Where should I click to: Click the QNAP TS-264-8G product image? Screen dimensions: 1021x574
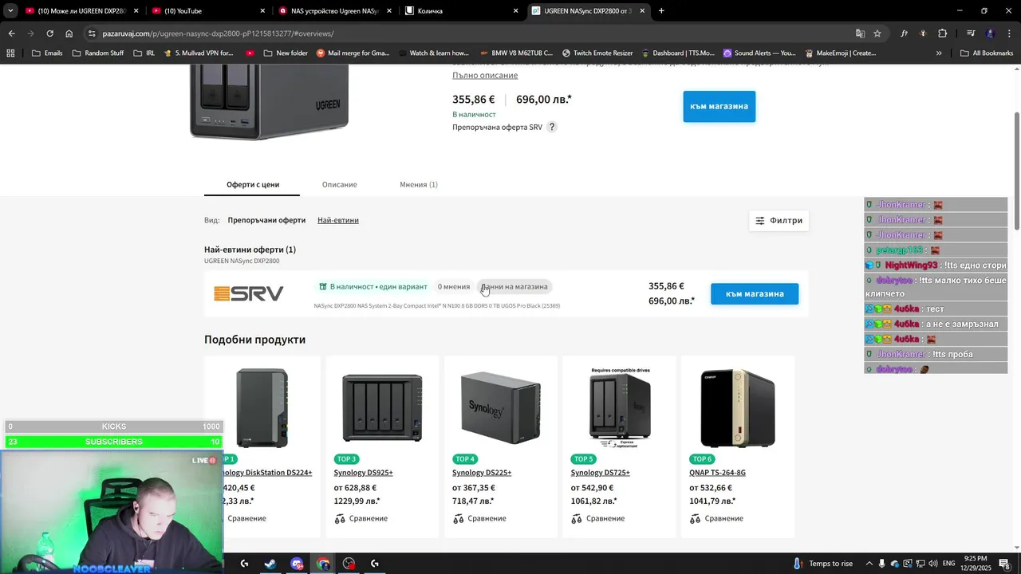tap(738, 407)
